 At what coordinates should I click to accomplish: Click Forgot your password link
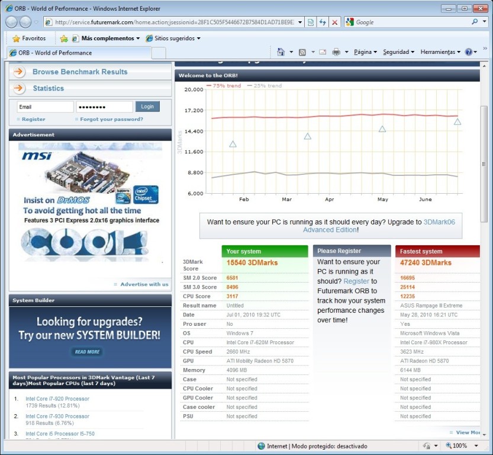point(111,119)
